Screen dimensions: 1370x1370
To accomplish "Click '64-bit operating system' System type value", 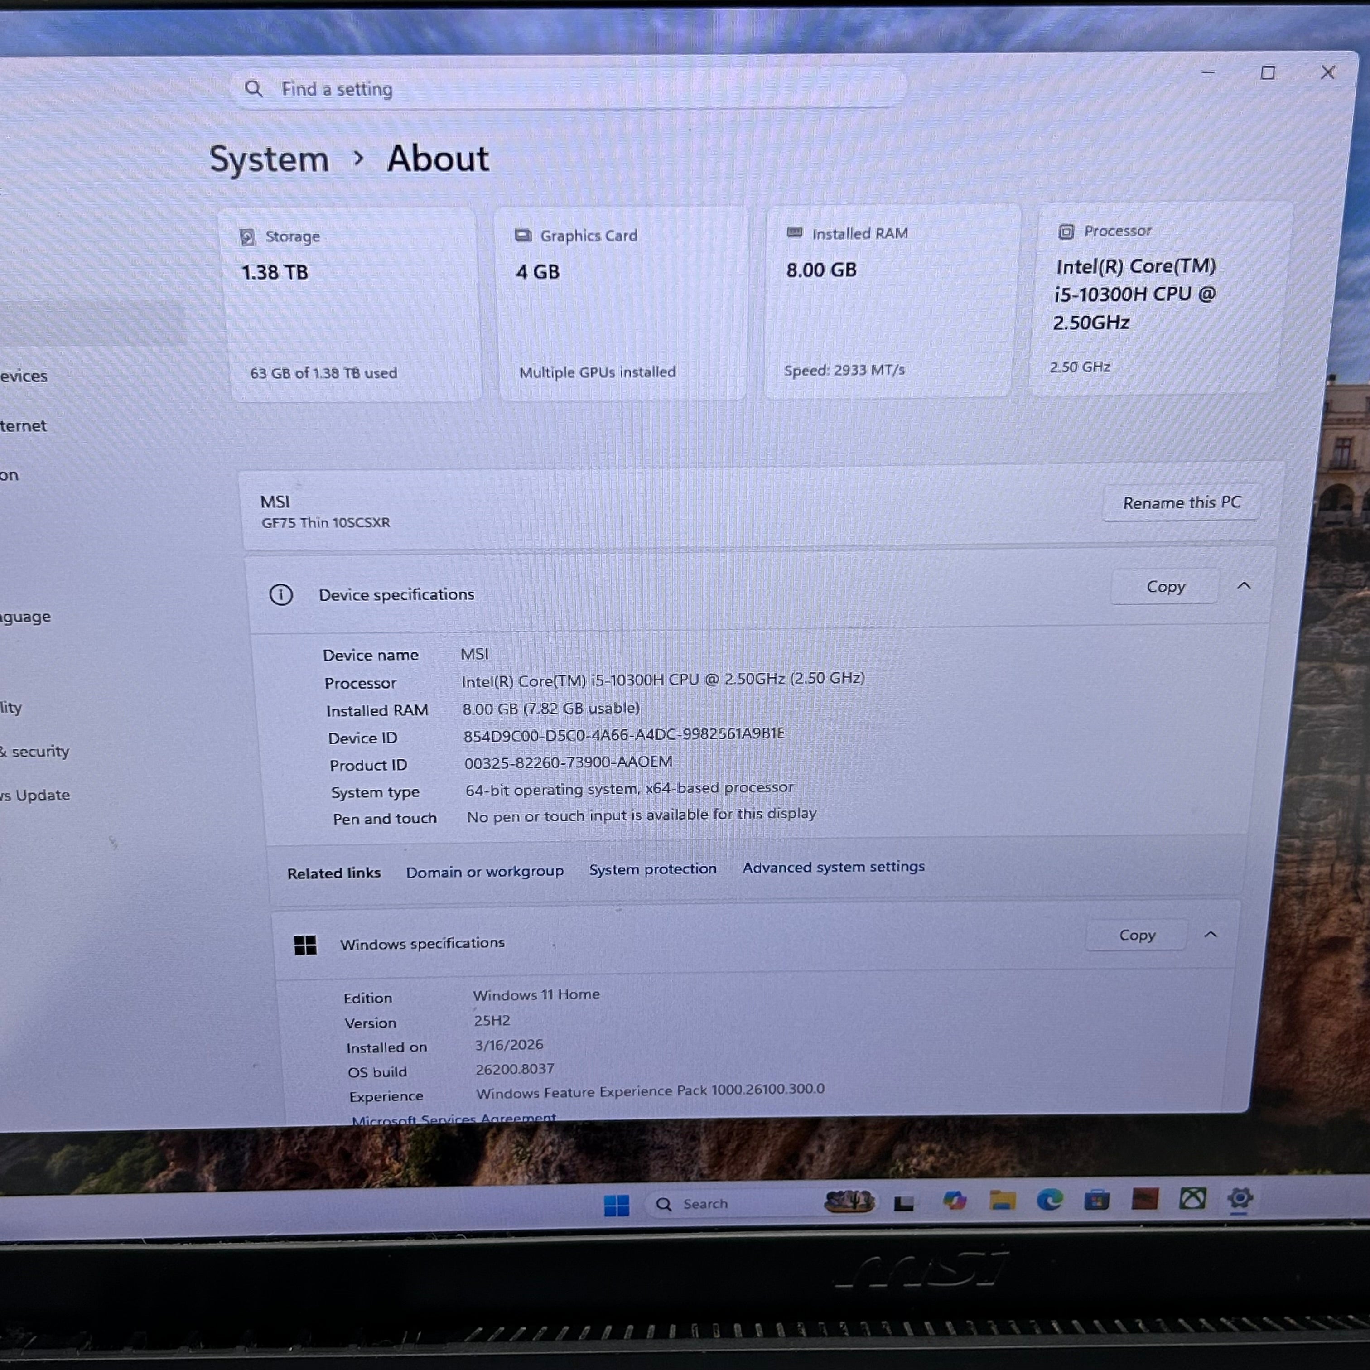I will click(x=629, y=789).
